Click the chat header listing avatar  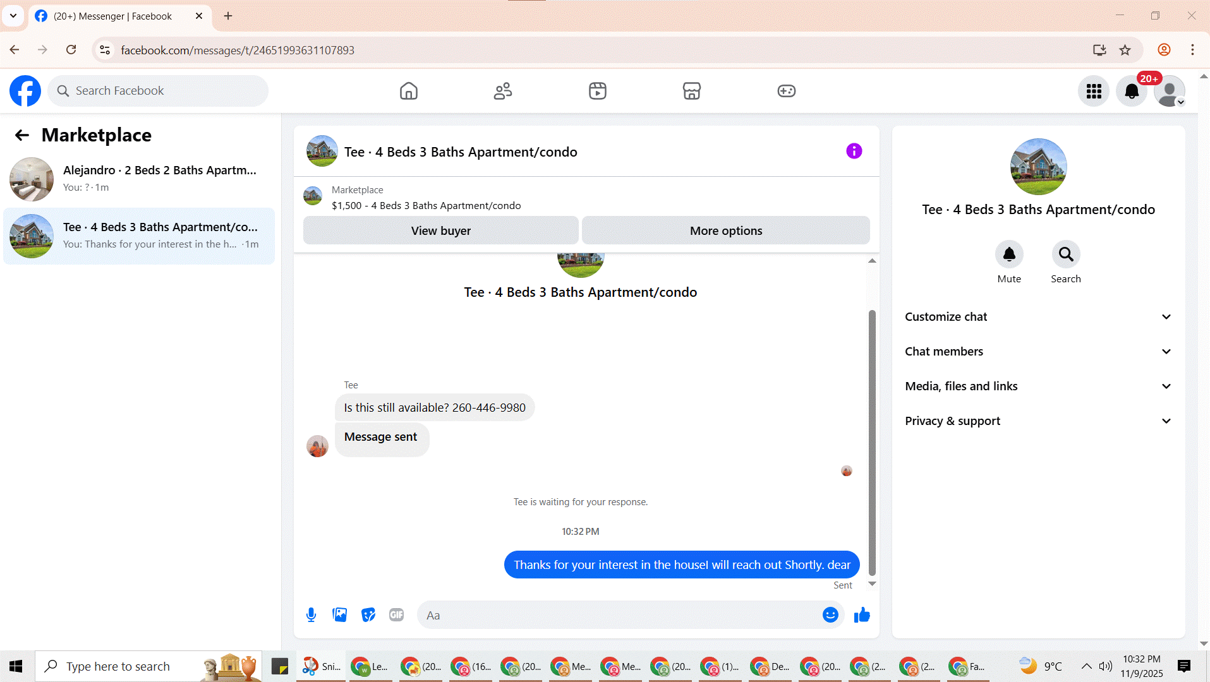pos(322,151)
